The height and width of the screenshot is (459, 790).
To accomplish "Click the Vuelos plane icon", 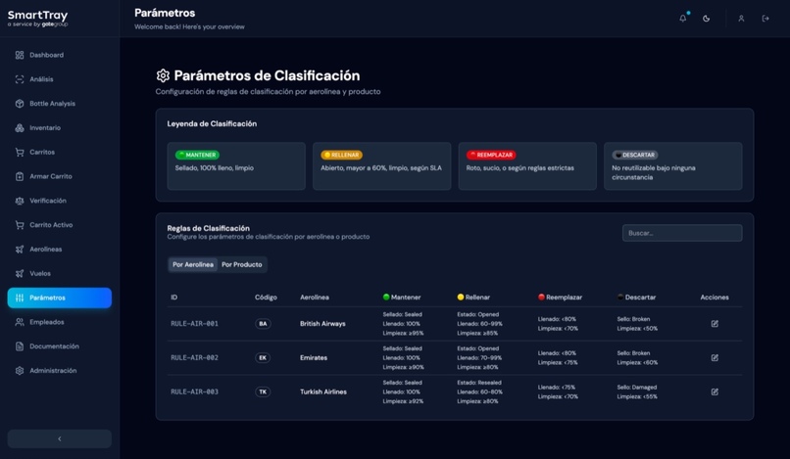I will pyautogui.click(x=20, y=273).
